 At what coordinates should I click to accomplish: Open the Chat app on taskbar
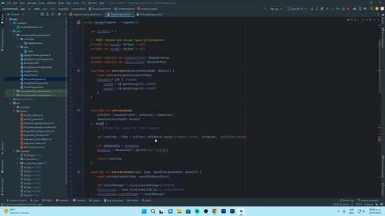click(x=170, y=211)
